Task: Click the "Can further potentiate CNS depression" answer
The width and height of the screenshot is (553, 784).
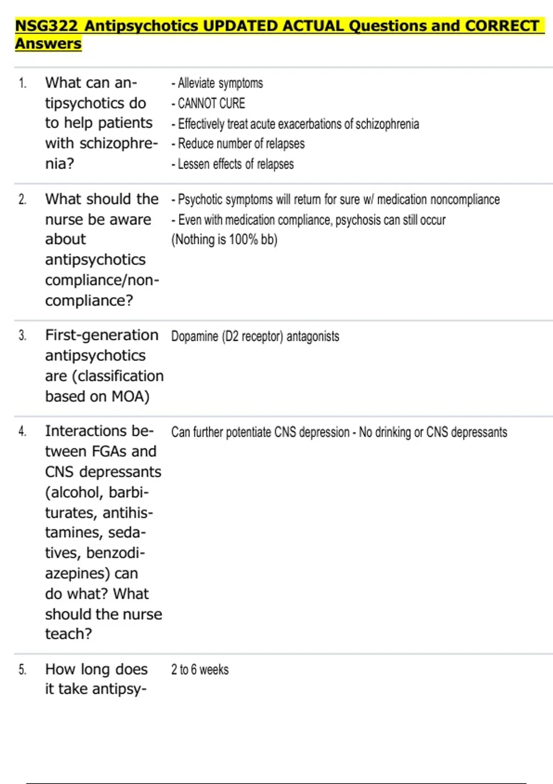Action: 339,432
